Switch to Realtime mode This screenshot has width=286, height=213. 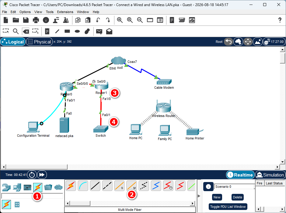click(240, 175)
